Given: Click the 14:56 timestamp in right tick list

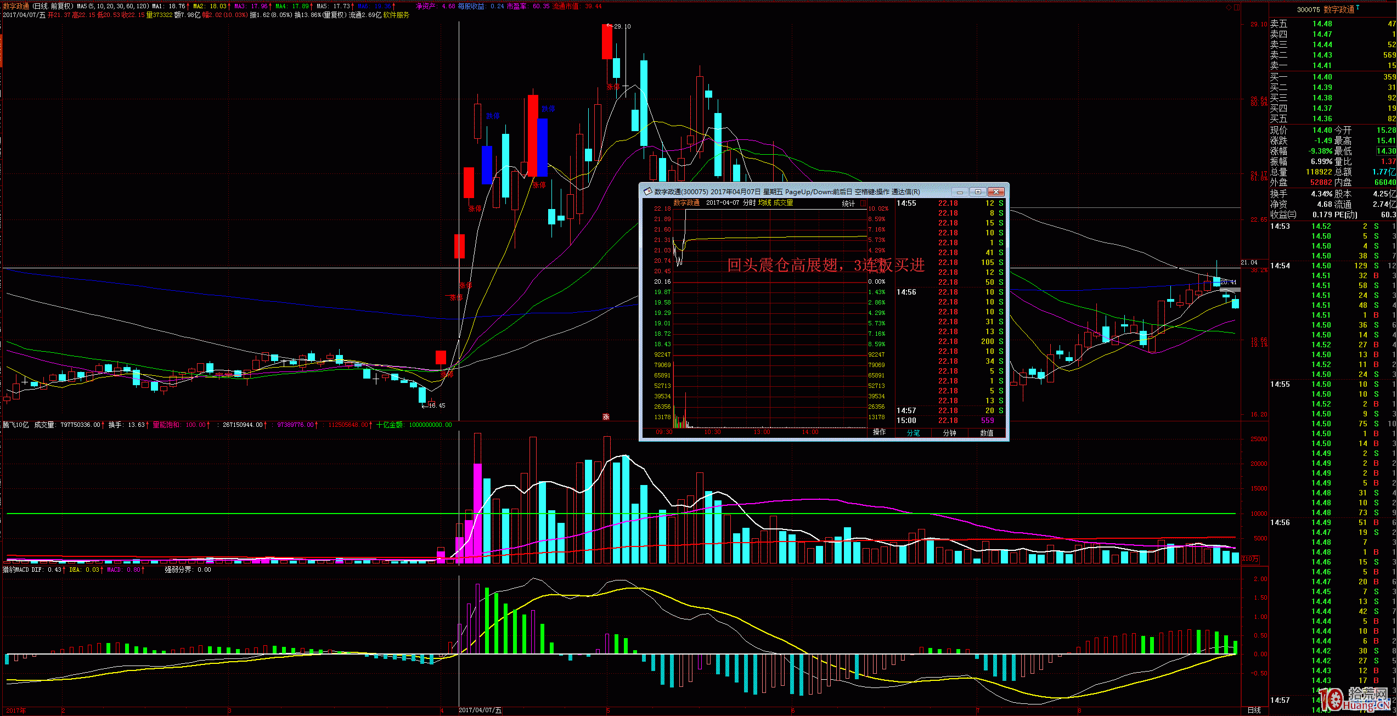Looking at the screenshot, I should click(x=1280, y=522).
